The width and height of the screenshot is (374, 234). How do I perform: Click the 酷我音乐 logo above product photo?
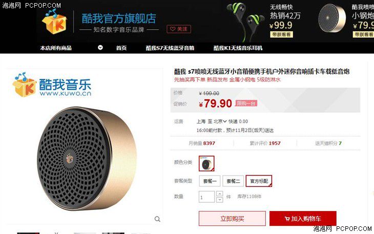[x=52, y=85]
